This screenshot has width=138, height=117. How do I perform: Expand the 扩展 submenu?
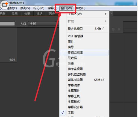(84, 21)
